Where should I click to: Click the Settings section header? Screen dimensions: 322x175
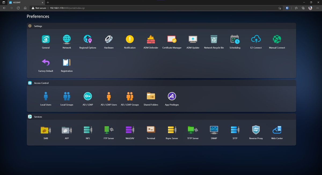click(x=161, y=26)
